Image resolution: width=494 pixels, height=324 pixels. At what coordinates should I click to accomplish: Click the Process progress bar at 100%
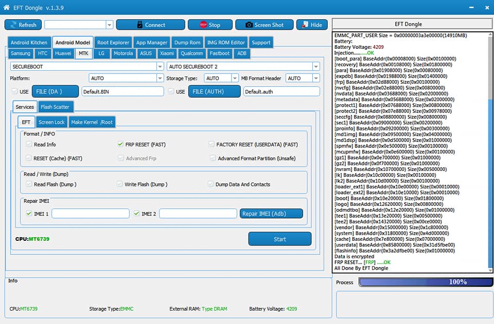pyautogui.click(x=426, y=282)
